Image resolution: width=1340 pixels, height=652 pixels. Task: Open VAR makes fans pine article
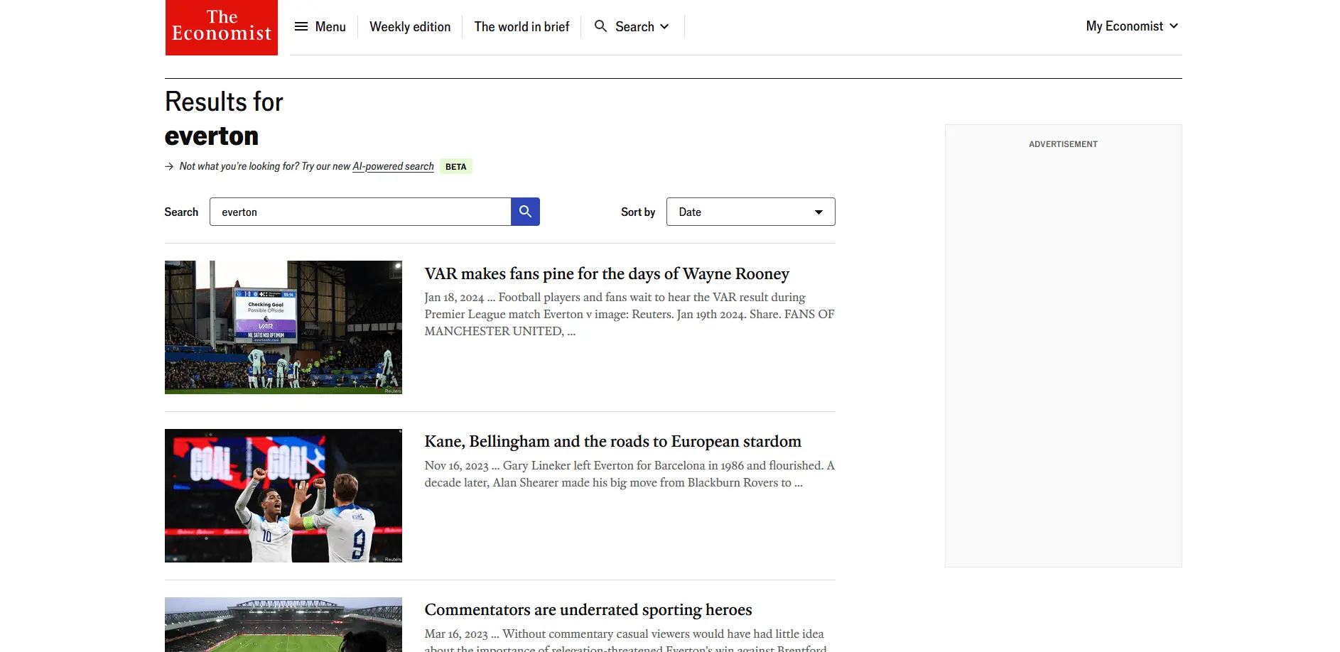(x=606, y=274)
